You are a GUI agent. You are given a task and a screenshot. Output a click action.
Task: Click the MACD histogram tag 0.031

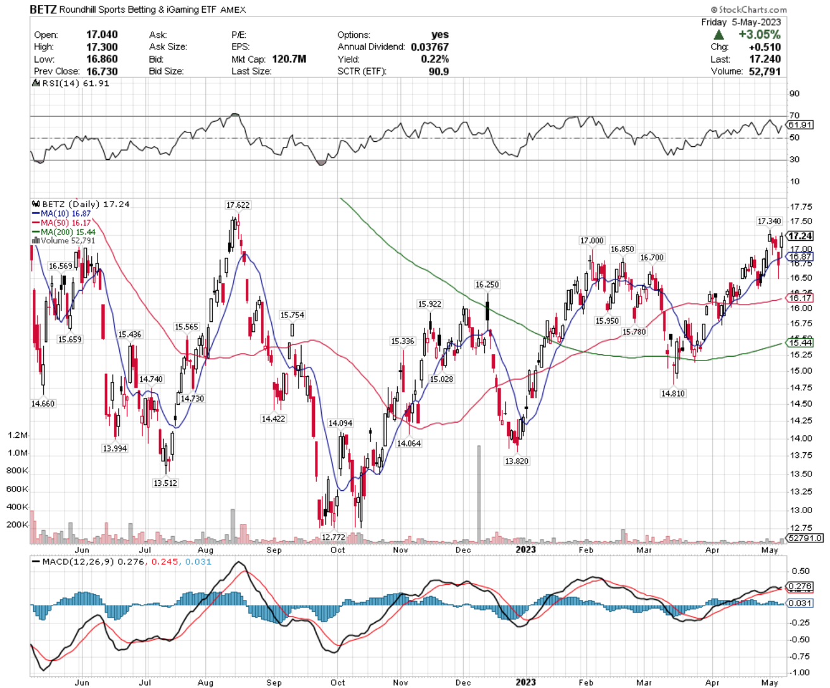pyautogui.click(x=800, y=603)
